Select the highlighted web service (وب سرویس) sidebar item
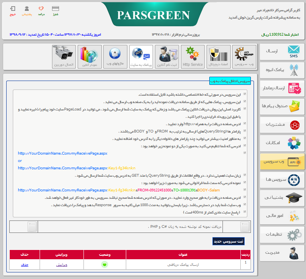The width and height of the screenshot is (306, 279). (x=282, y=162)
